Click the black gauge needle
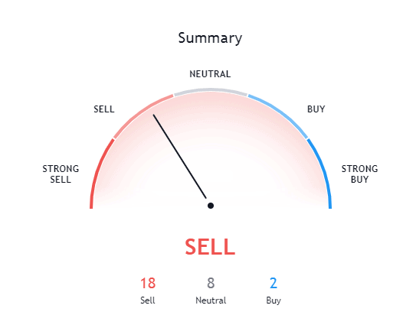Screen dimensions: 403x315 tap(179, 157)
